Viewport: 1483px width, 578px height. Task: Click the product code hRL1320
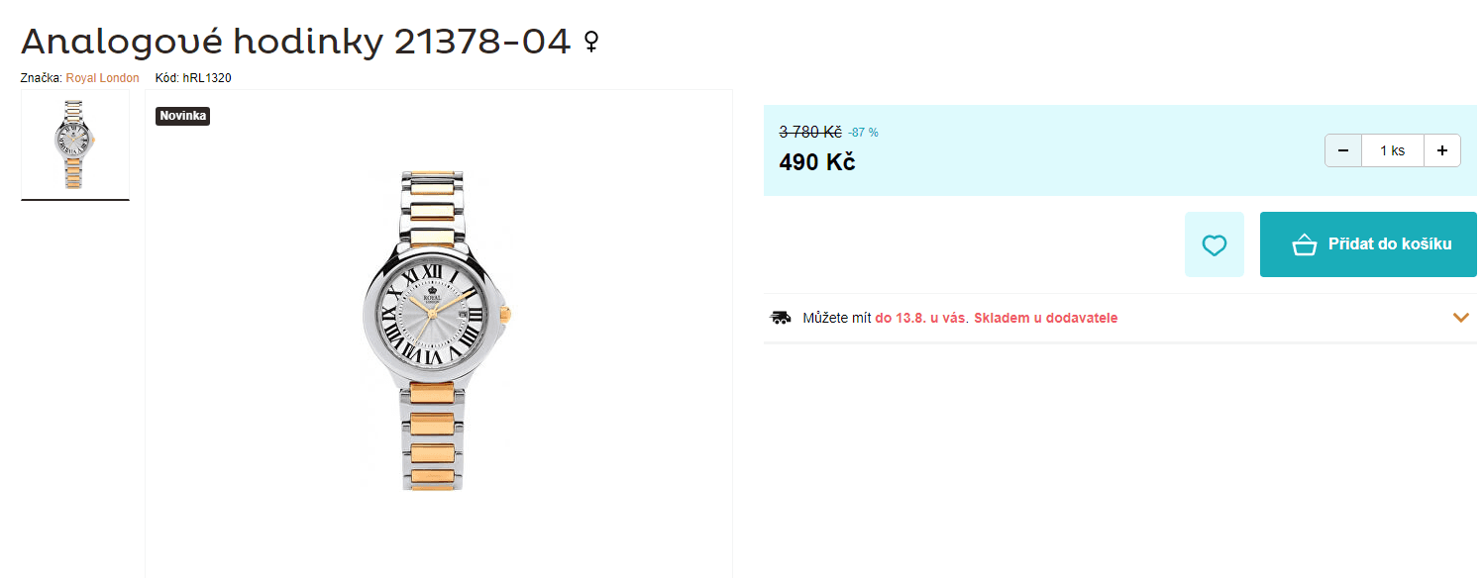click(x=206, y=78)
